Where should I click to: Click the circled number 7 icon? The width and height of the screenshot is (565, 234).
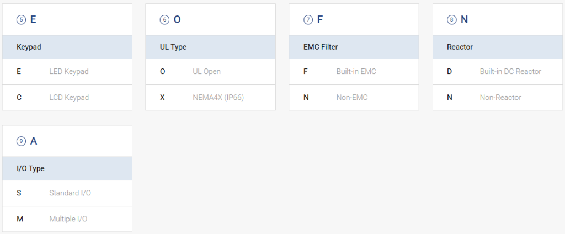click(x=308, y=20)
